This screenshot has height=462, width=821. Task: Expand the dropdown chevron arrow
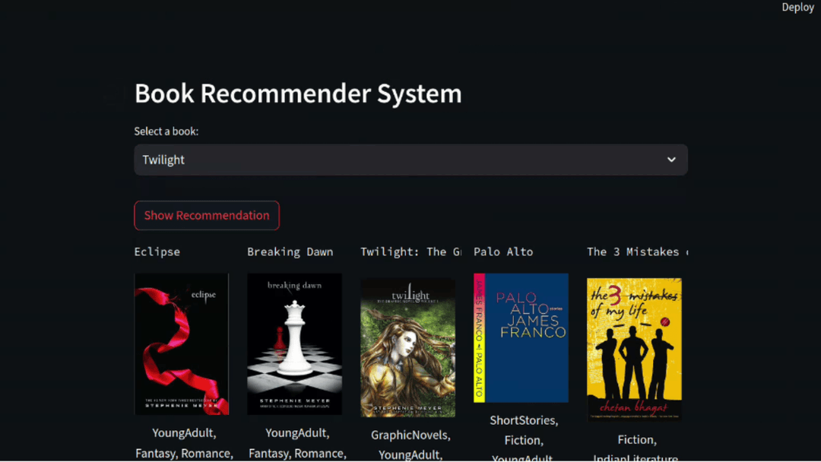tap(671, 160)
